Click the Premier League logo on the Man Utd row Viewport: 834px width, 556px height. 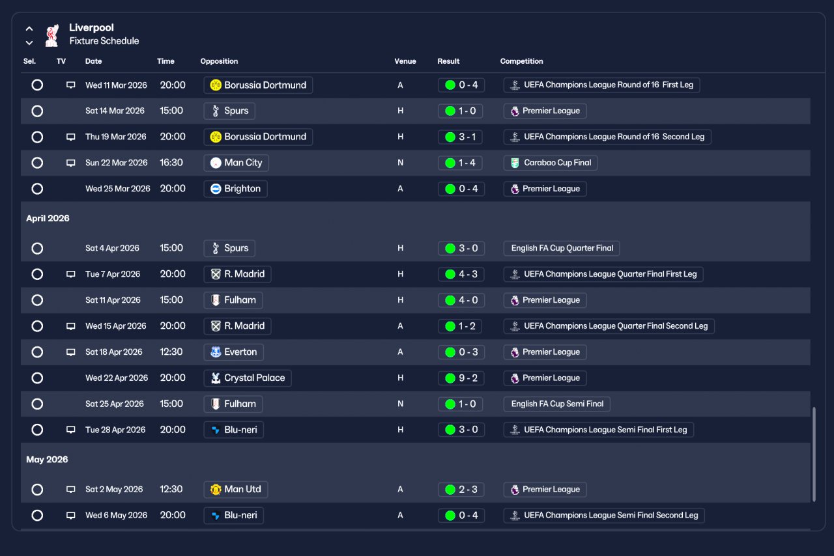(515, 490)
